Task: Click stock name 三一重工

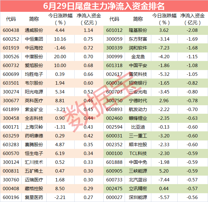Action: (x=138, y=136)
